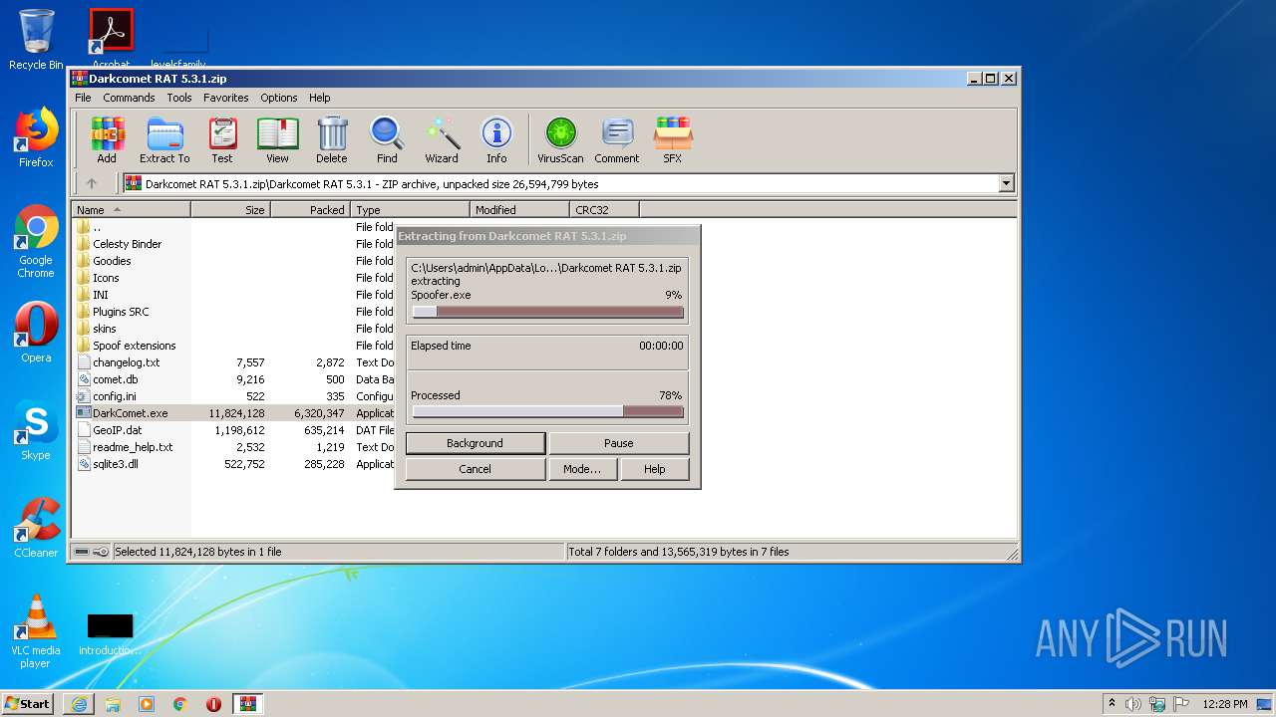Open the address bar dropdown arrow
The width and height of the screenshot is (1276, 717).
(1006, 183)
